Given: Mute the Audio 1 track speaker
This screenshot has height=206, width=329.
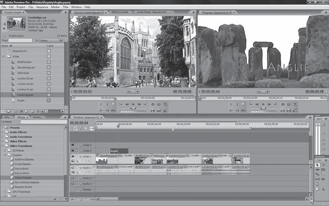Looking at the screenshot, I should tap(72, 168).
